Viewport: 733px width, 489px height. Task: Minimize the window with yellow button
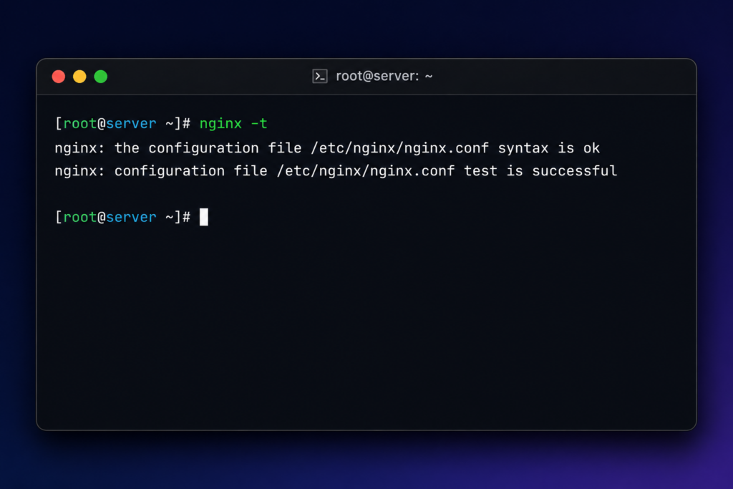pos(79,77)
